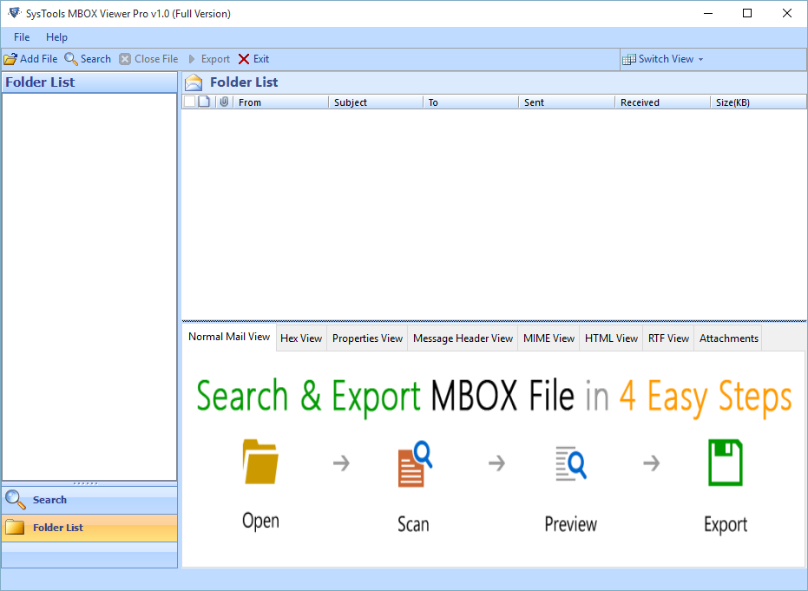This screenshot has width=808, height=591.
Task: Click the Exit label in toolbar
Action: coord(261,59)
